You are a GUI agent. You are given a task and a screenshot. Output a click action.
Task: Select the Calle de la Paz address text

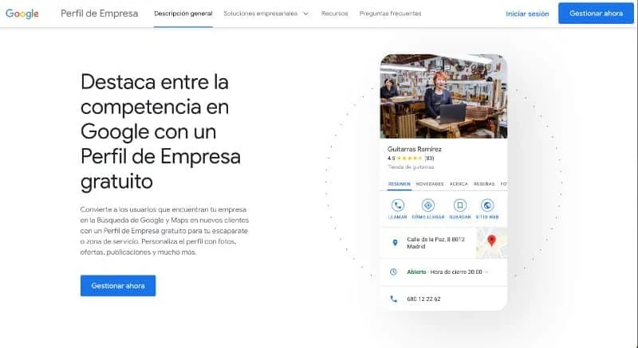pyautogui.click(x=435, y=243)
